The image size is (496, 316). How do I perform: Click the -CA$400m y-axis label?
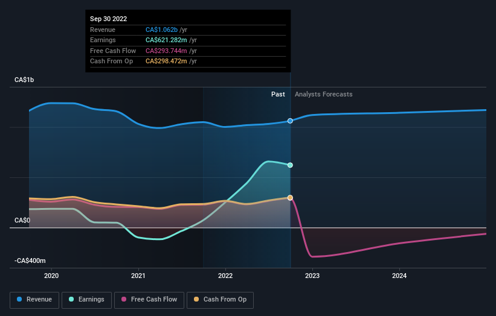pos(30,261)
